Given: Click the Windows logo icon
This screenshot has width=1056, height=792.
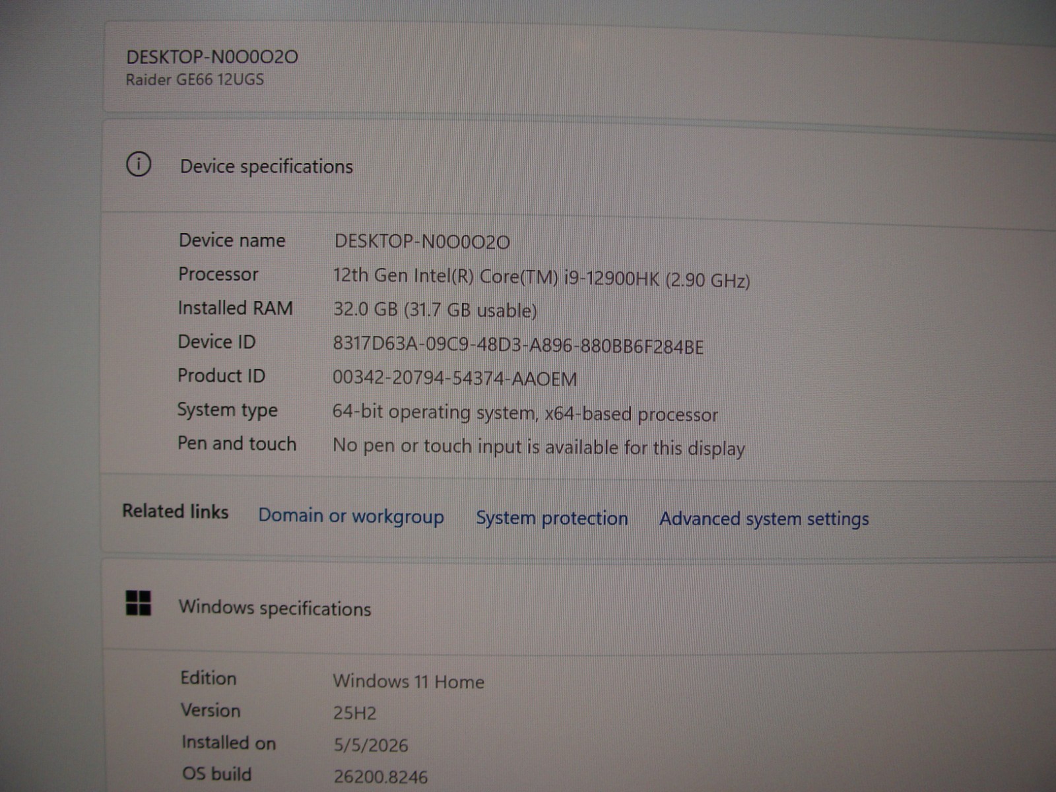Looking at the screenshot, I should [139, 603].
